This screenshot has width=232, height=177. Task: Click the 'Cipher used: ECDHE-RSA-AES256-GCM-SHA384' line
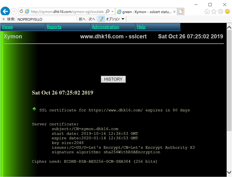click(94, 161)
